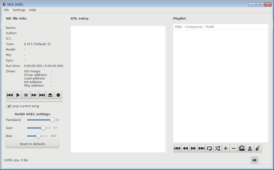The image size is (274, 170).
Task: Pause the current SID tune
Action: (x=26, y=95)
